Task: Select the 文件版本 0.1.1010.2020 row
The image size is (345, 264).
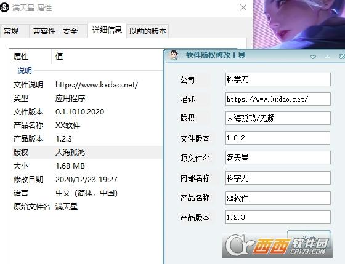Action: pyautogui.click(x=87, y=112)
